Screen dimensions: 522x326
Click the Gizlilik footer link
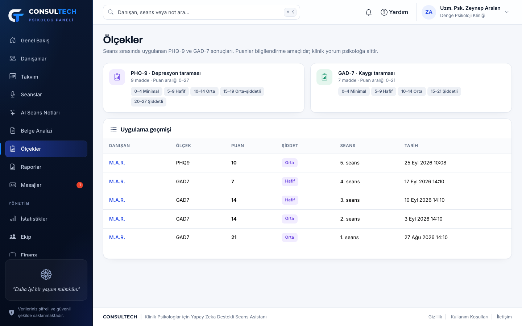point(435,317)
